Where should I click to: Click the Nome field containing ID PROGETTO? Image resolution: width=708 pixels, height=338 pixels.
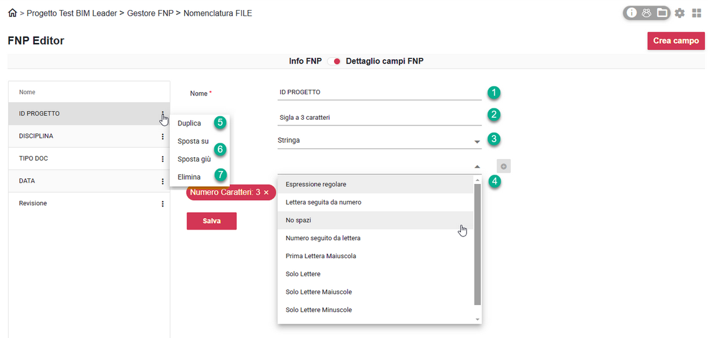click(379, 92)
